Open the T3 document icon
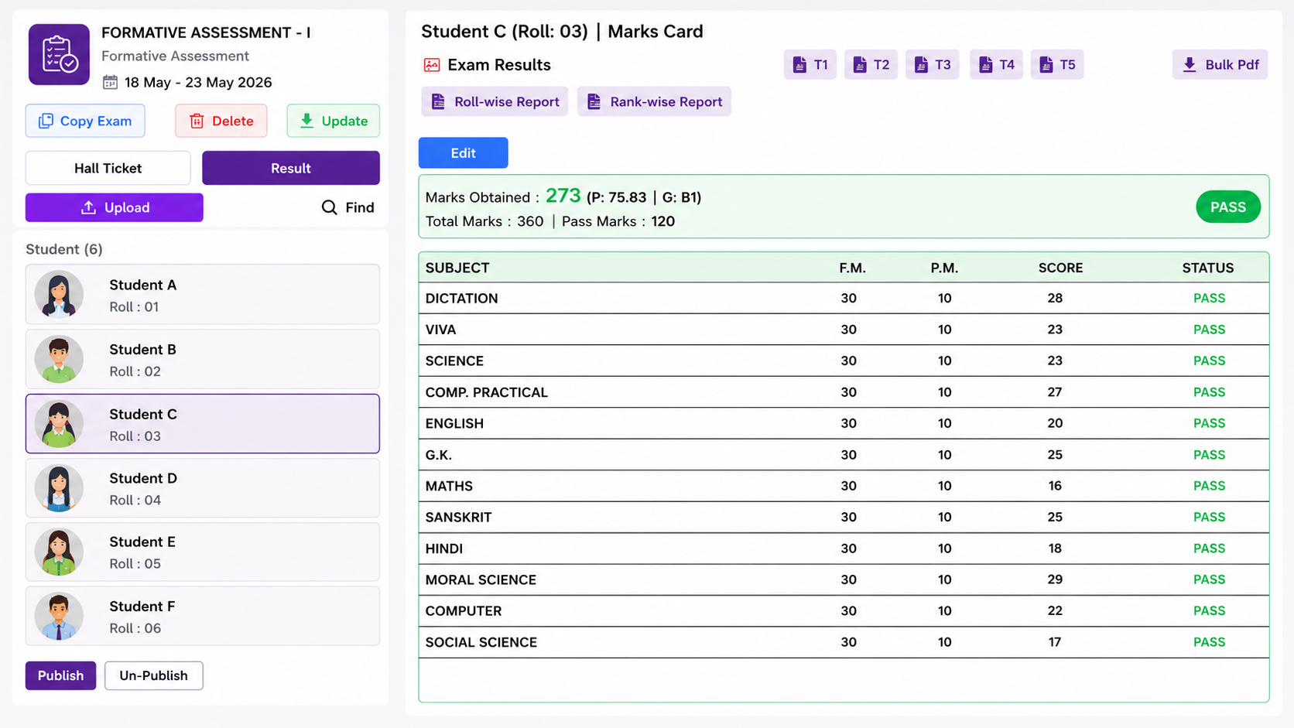 (x=921, y=65)
